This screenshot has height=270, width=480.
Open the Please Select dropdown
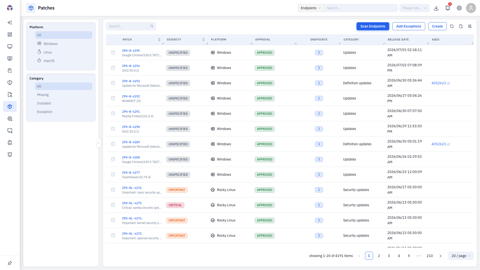414,8
